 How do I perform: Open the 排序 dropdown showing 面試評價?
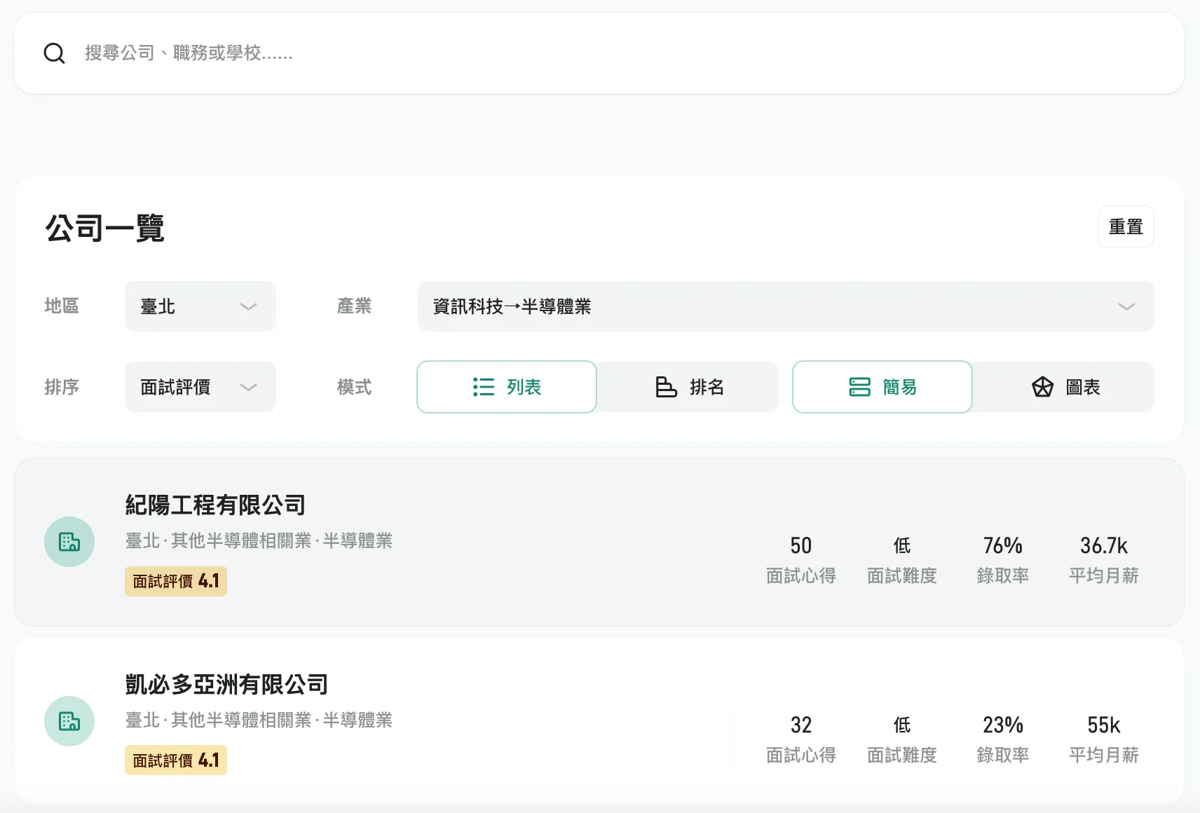tap(200, 387)
